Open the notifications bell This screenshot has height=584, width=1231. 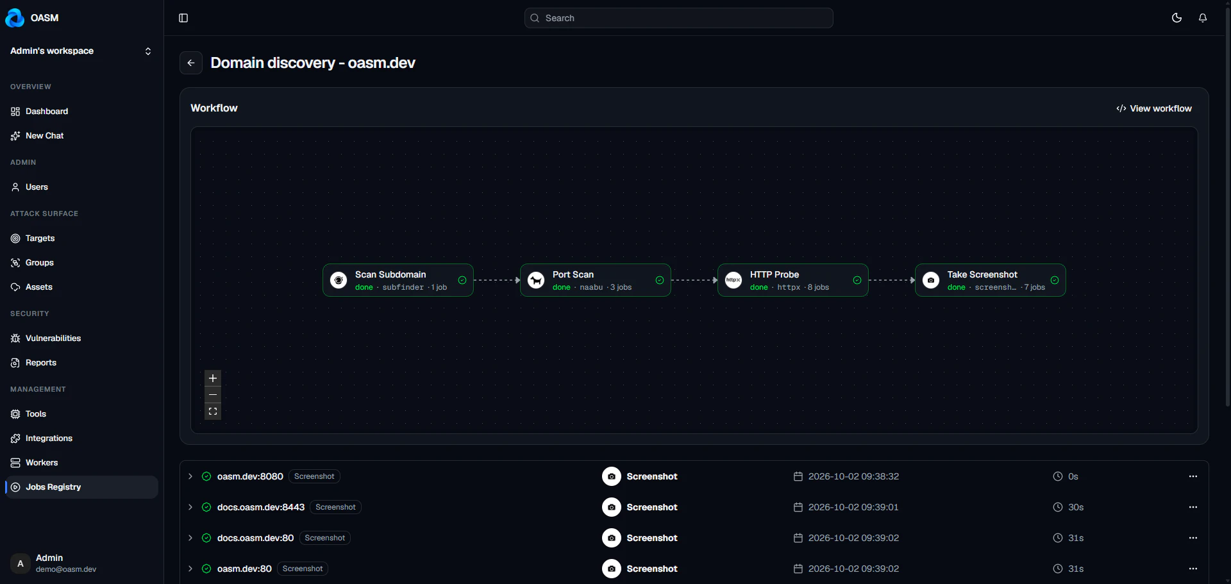coord(1203,18)
